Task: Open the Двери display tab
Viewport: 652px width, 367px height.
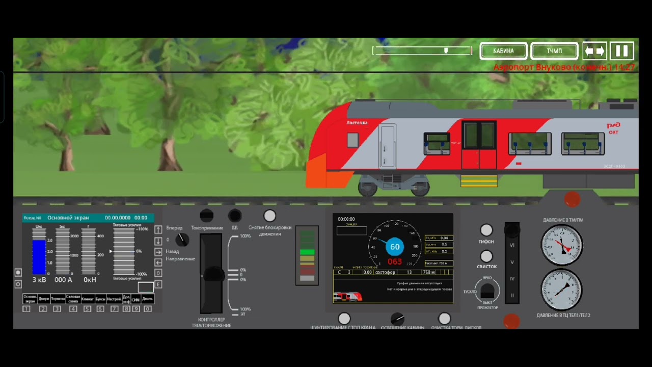Action: point(44,300)
